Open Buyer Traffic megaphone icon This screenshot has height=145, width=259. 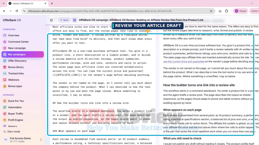(5, 114)
